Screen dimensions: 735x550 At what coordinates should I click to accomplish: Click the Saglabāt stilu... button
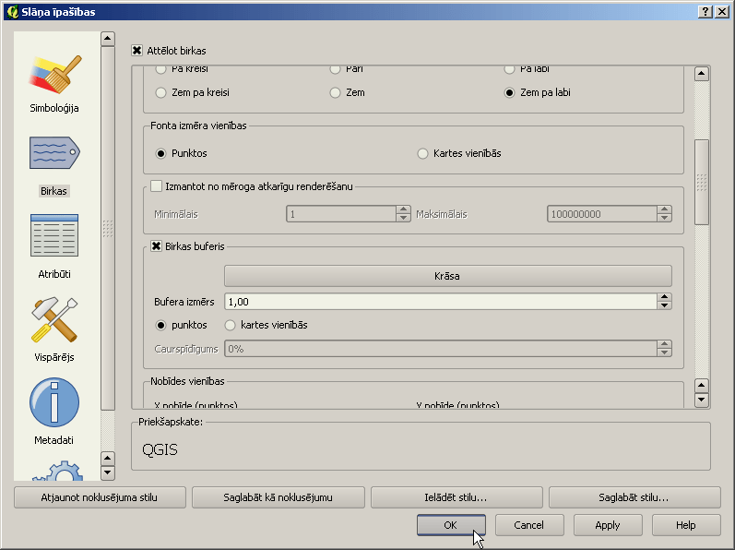[634, 497]
